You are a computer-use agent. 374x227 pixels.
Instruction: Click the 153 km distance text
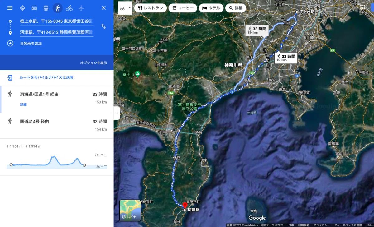(x=101, y=102)
